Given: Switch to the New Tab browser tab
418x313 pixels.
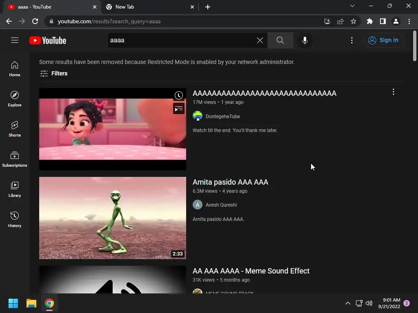Looking at the screenshot, I should point(149,7).
